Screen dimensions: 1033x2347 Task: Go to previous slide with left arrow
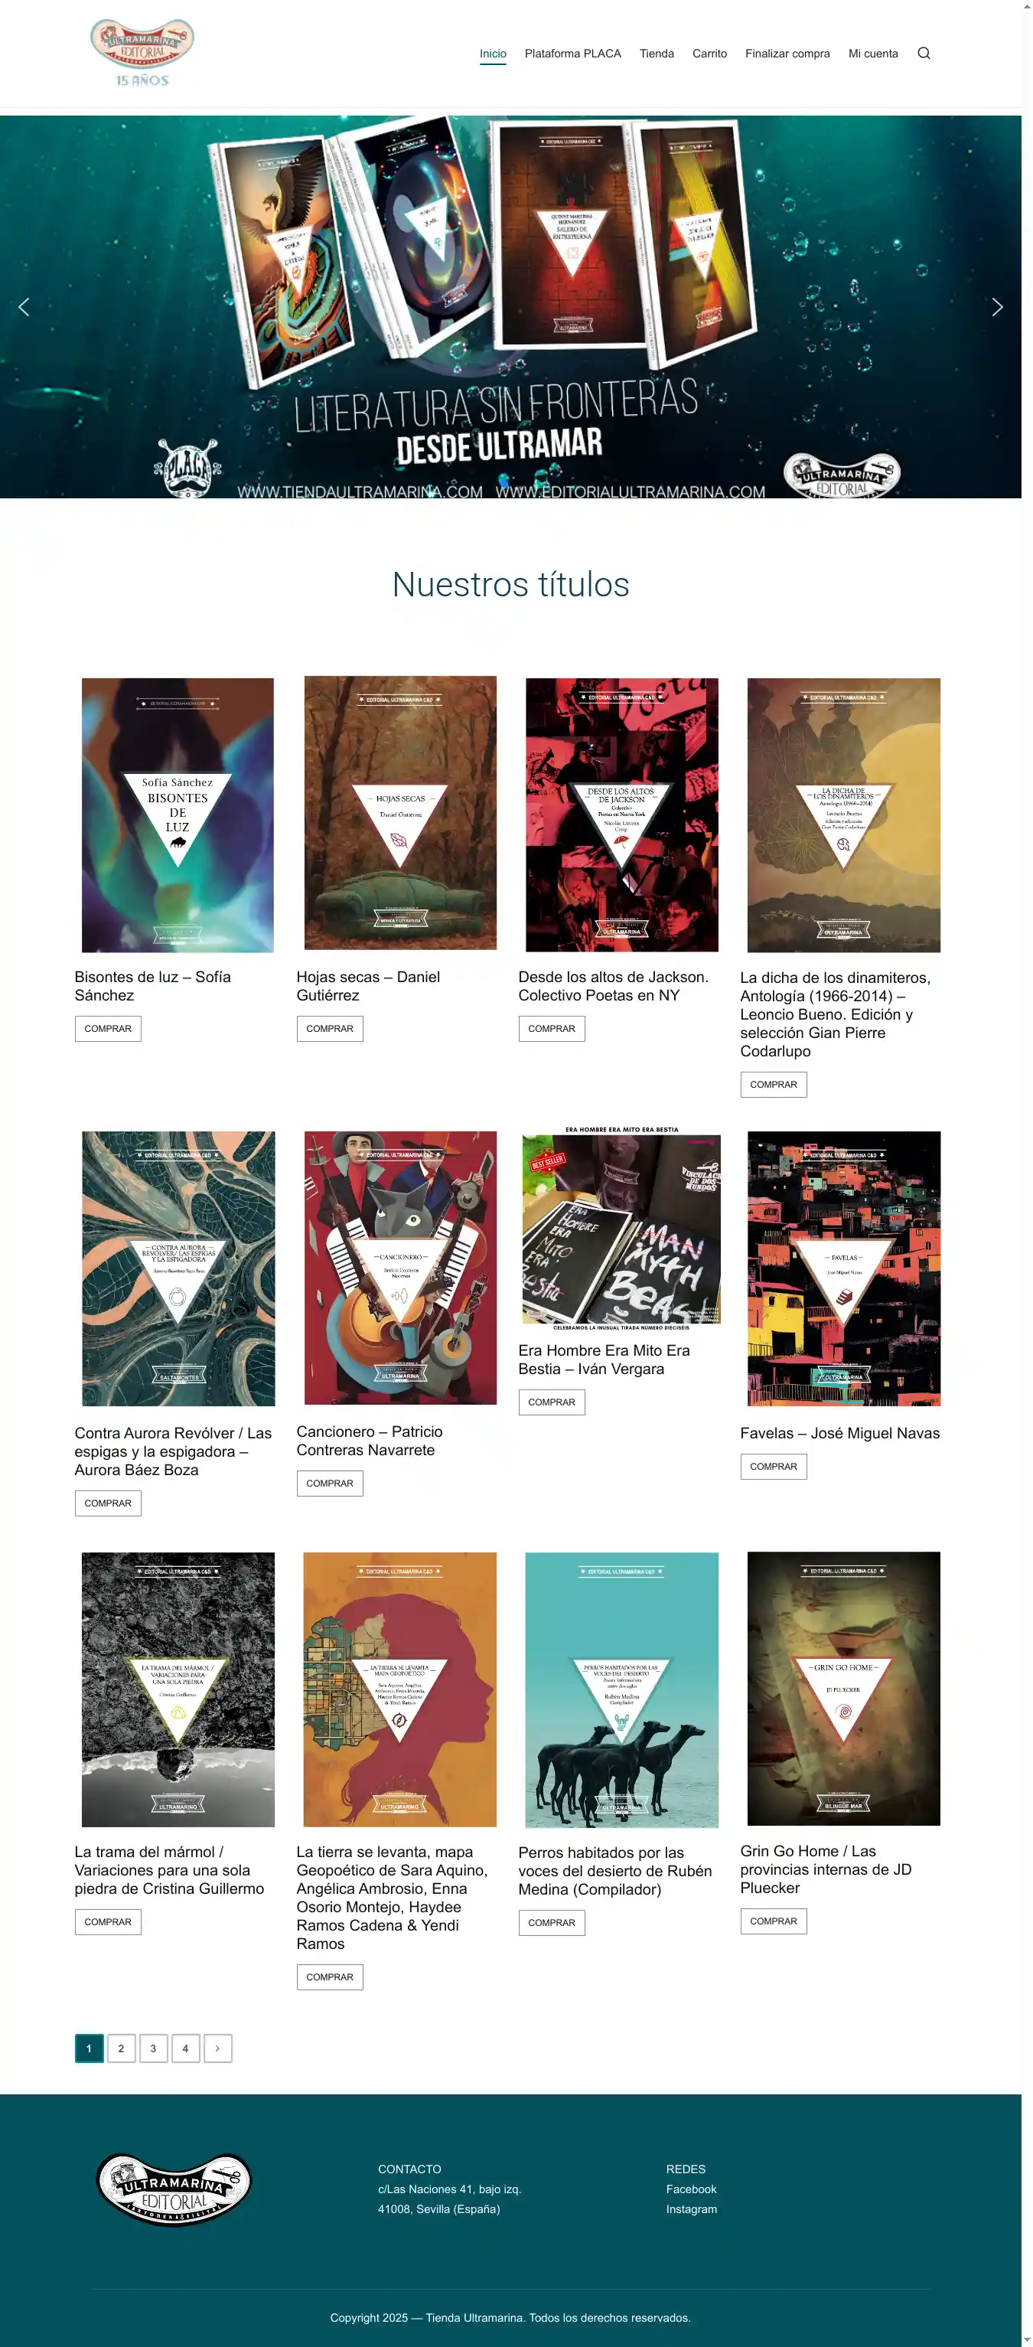(x=24, y=307)
